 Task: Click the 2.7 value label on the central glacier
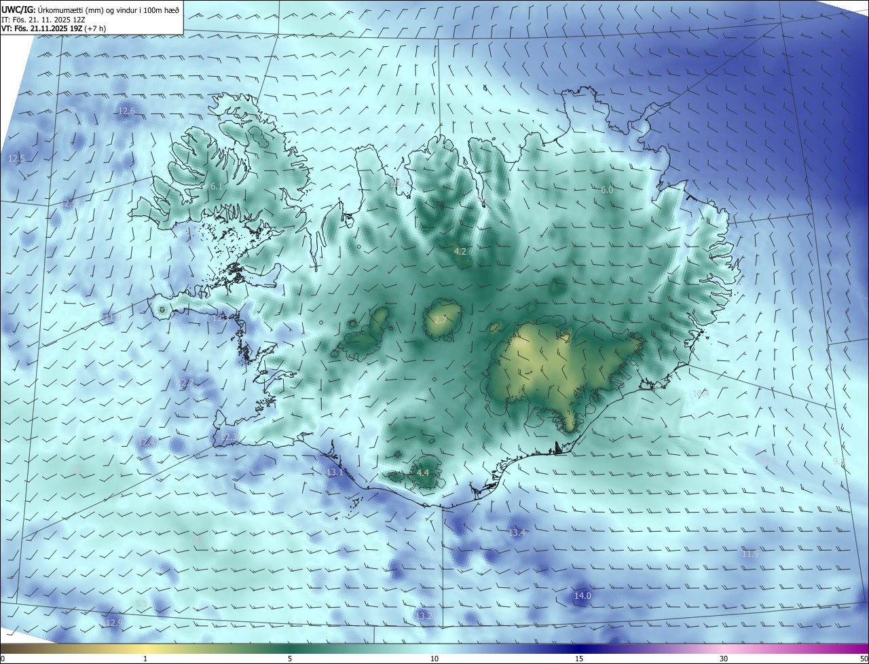pyautogui.click(x=441, y=320)
